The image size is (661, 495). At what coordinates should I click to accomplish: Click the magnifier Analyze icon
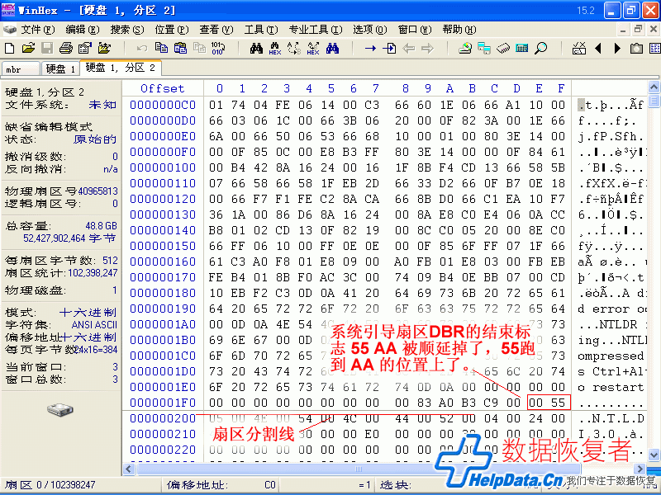point(541,49)
